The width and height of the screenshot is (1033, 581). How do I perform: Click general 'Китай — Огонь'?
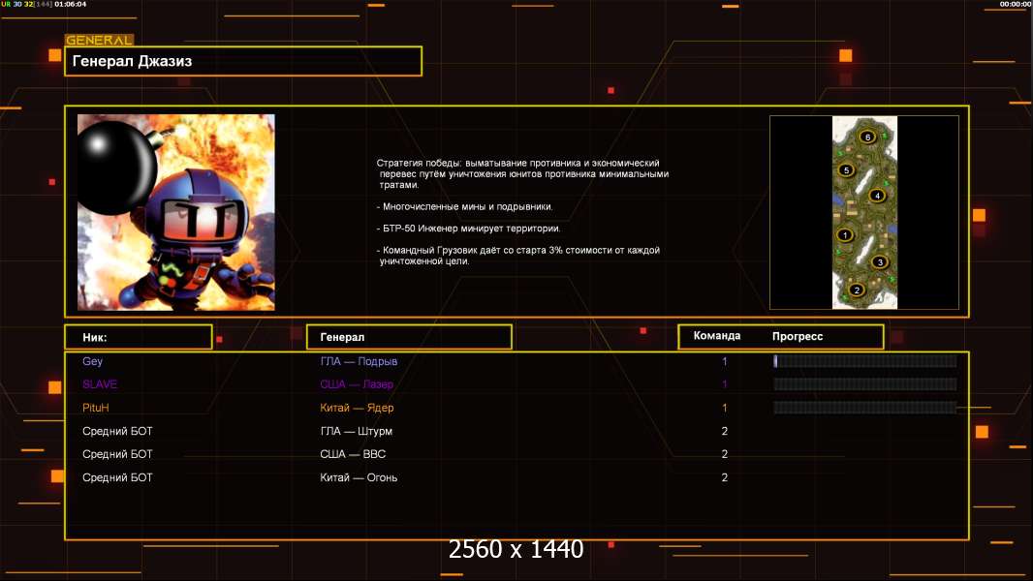tap(359, 477)
